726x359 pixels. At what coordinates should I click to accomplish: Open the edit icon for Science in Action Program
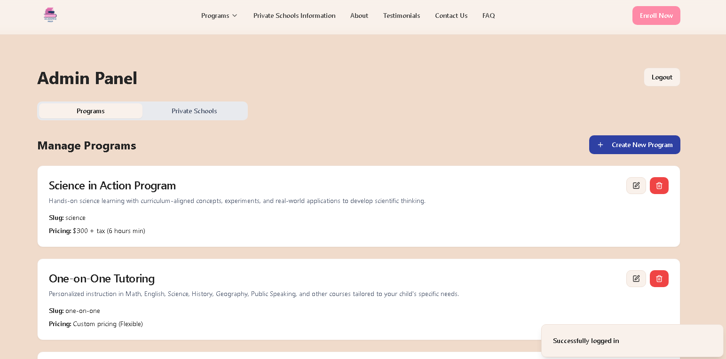[x=636, y=185]
